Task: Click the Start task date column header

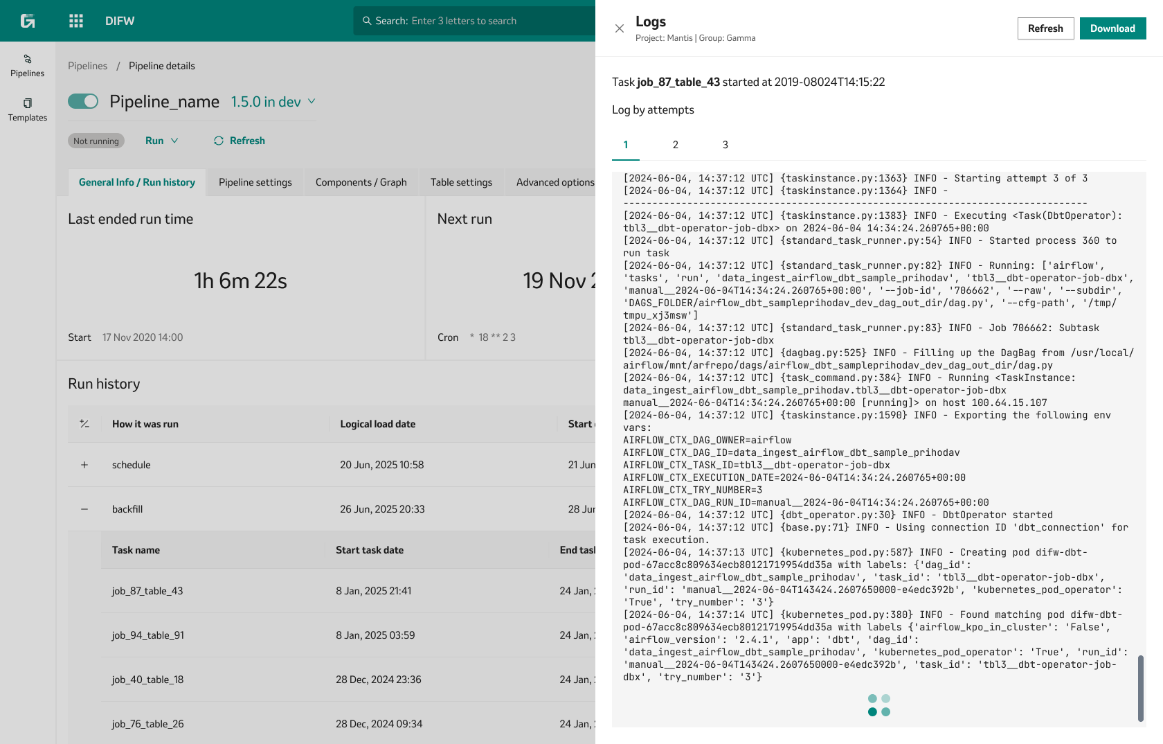Action: [370, 550]
